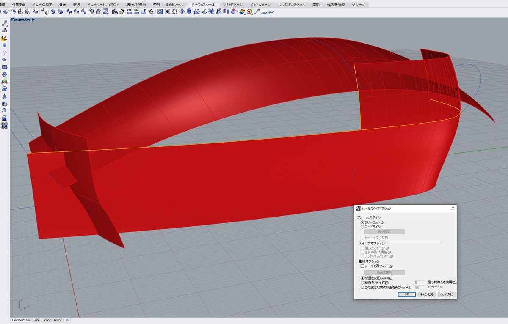This screenshot has width=508, height=324.
Task: Click the sidebar icon marked with a 2
Action: [4, 111]
